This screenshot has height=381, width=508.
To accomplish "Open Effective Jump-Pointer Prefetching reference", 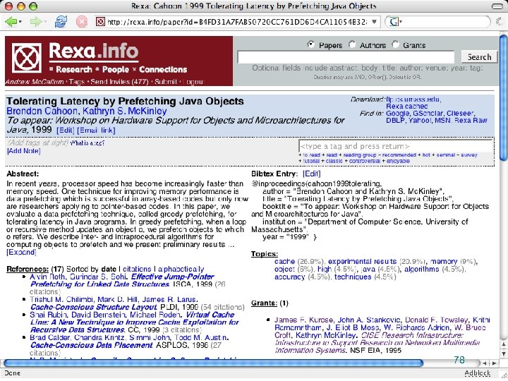I will click(x=122, y=281).
